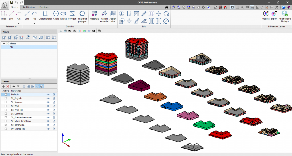Activate the Sk_Wall layer checkbox
This screenshot has width=292, height=156.
point(6,106)
